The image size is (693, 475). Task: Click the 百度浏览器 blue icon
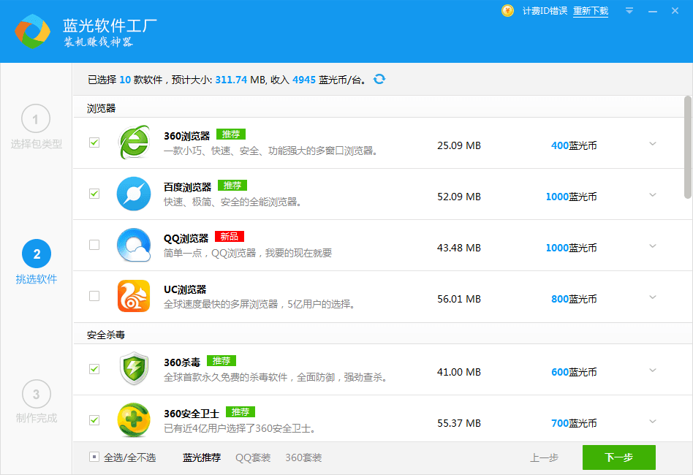(134, 194)
